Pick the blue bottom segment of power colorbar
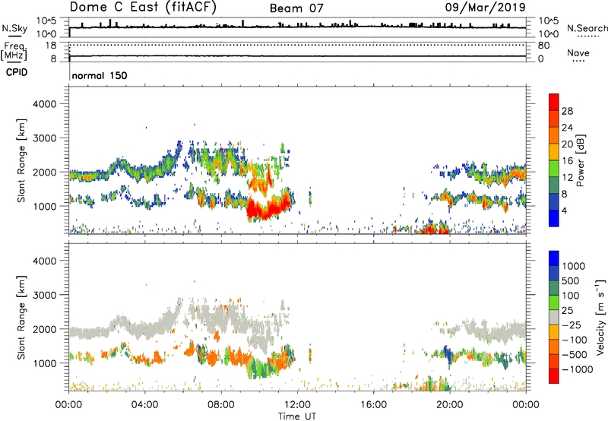This screenshot has width=608, height=421. tap(554, 218)
